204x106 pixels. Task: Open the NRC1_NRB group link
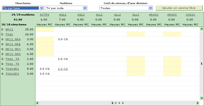click(13, 44)
